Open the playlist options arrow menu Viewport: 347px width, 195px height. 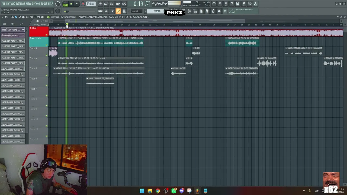[2, 17]
